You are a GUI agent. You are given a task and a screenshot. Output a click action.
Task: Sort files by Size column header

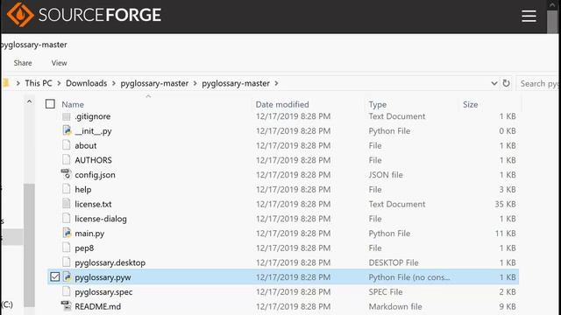[470, 104]
